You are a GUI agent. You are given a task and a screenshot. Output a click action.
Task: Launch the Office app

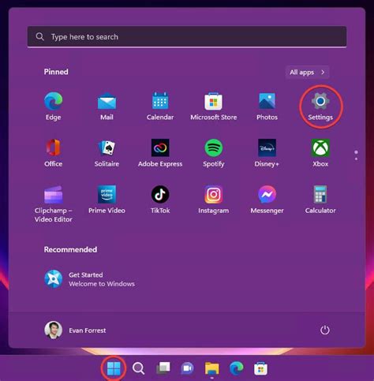(54, 153)
